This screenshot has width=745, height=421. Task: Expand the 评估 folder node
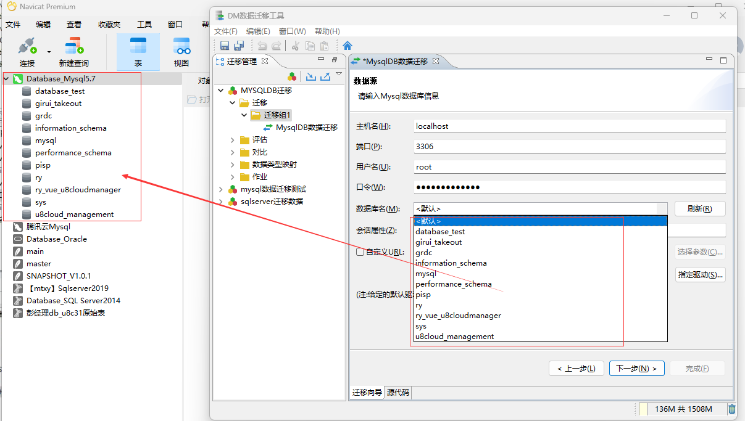coord(233,140)
